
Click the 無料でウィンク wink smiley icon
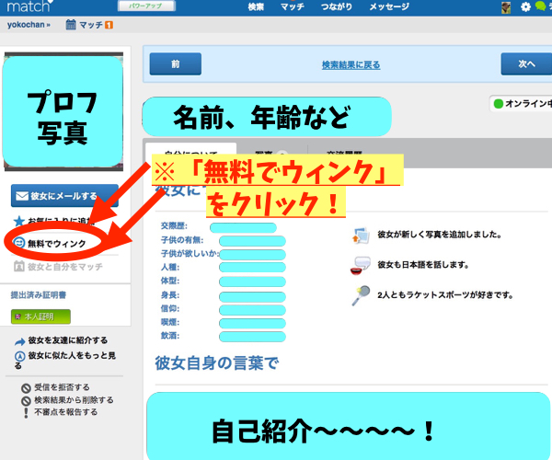[18, 243]
